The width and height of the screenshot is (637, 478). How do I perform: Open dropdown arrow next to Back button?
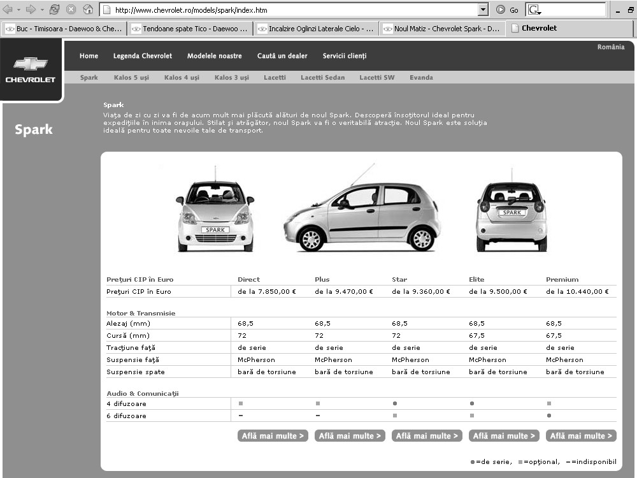click(x=18, y=10)
